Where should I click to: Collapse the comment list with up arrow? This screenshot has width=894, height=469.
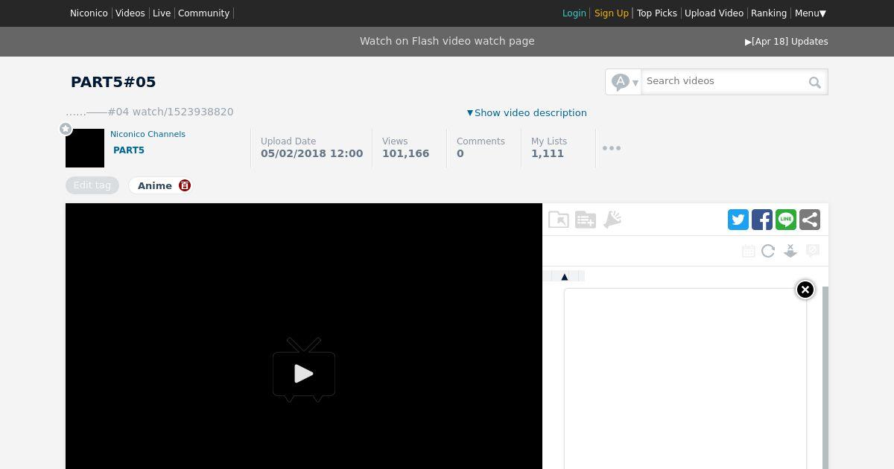click(x=565, y=277)
